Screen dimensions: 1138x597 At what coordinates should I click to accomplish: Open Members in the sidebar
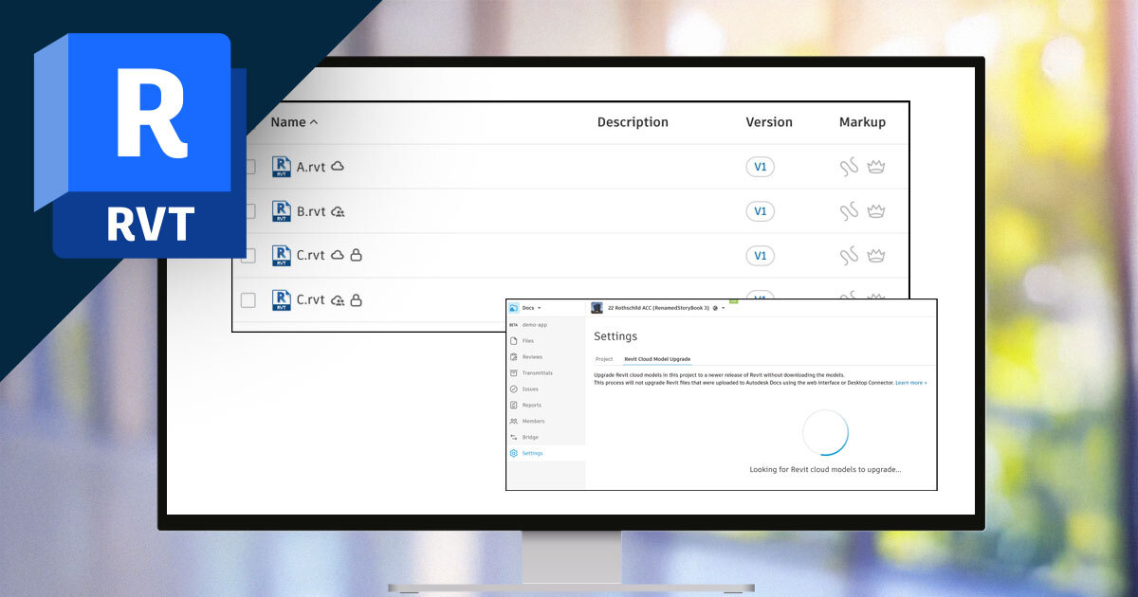click(x=533, y=421)
